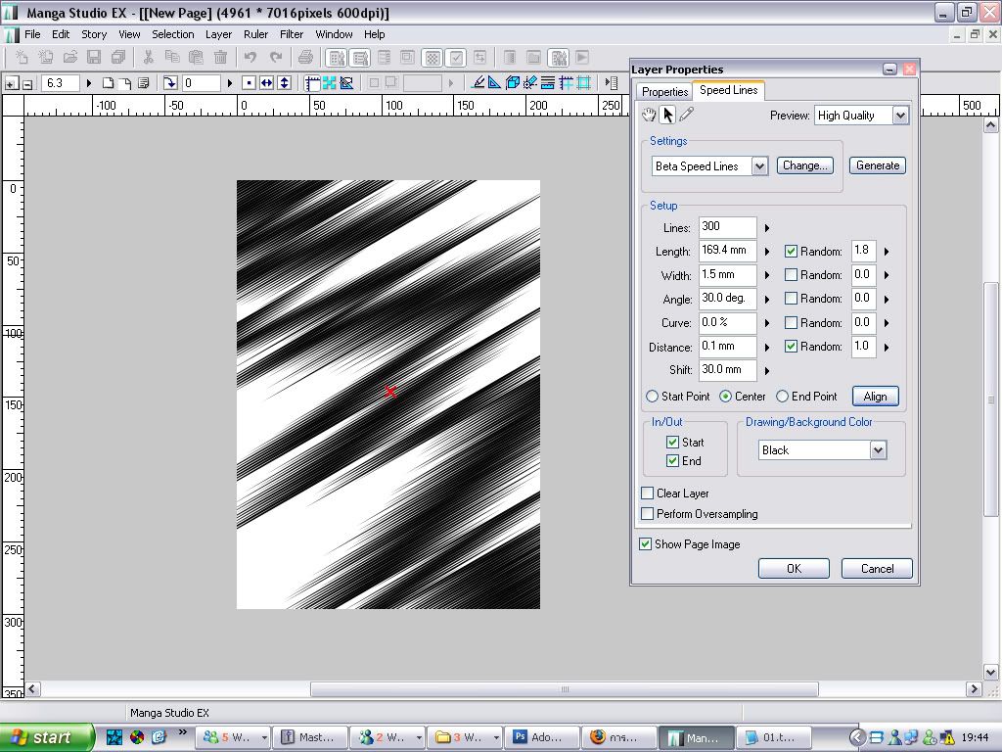Select the arrow pointer tool in Layer Properties
The width and height of the screenshot is (1002, 752).
point(667,116)
